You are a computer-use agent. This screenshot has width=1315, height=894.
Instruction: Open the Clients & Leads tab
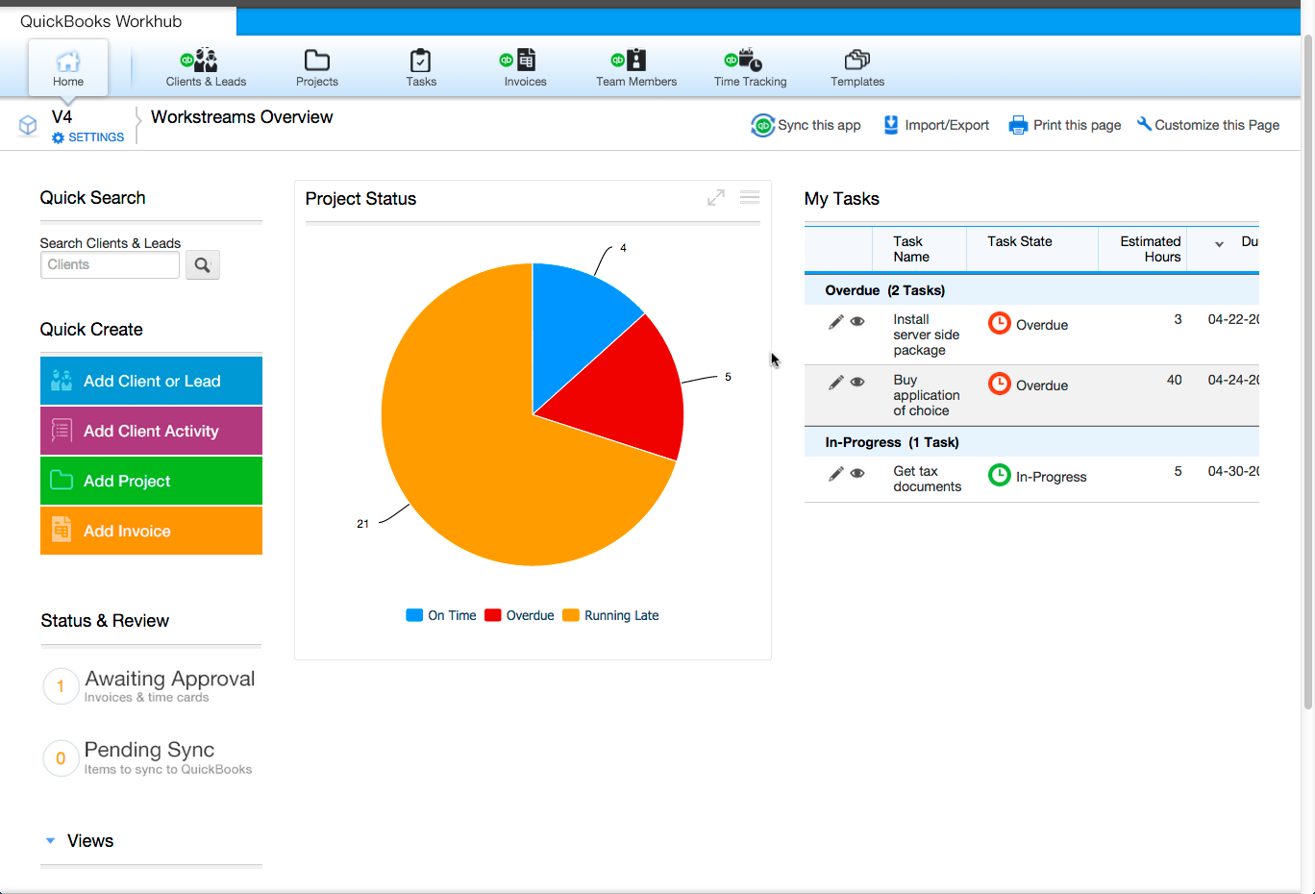tap(206, 68)
